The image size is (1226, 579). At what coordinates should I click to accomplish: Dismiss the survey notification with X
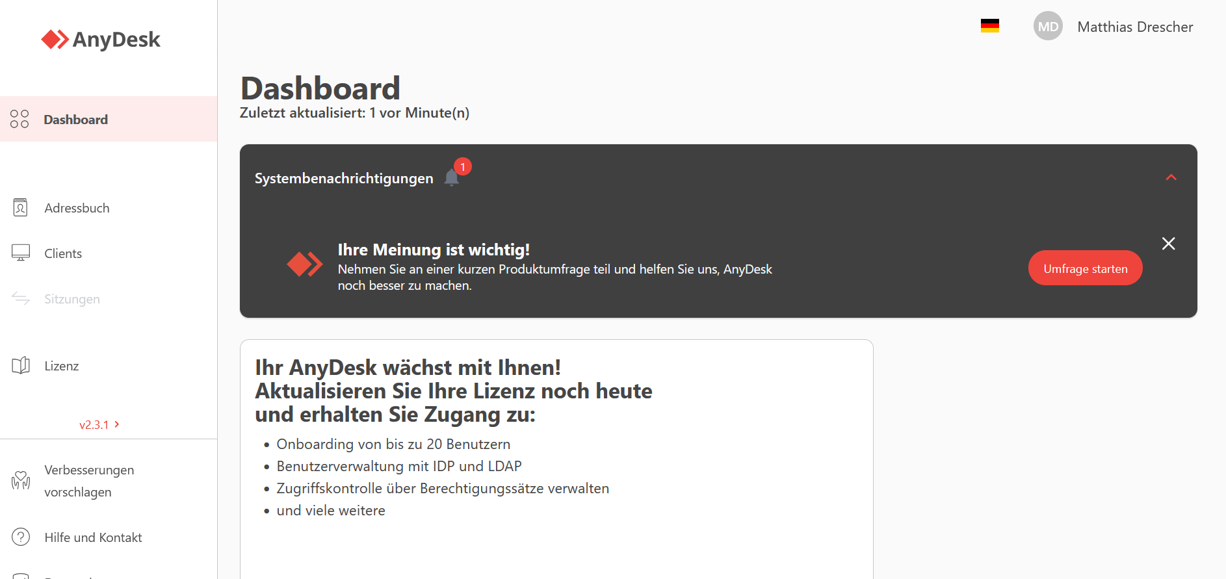[1169, 244]
